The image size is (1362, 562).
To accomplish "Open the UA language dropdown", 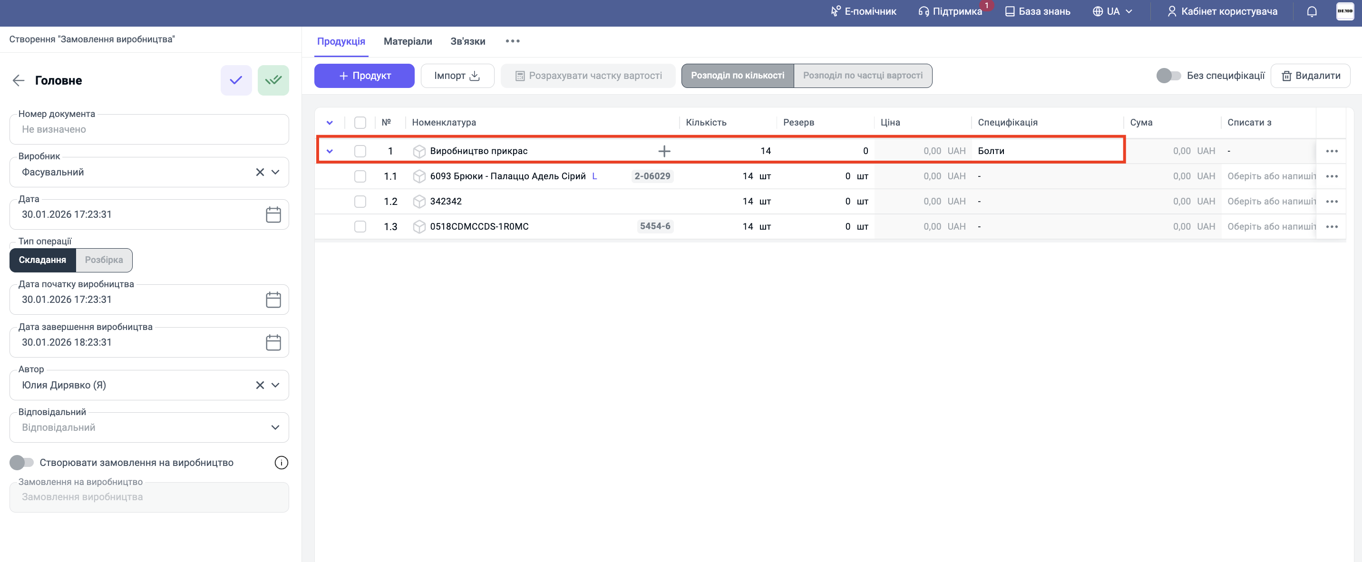I will coord(1112,11).
